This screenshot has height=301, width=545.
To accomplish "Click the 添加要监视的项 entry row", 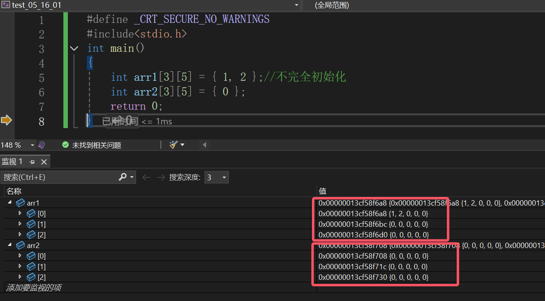I will [x=34, y=288].
